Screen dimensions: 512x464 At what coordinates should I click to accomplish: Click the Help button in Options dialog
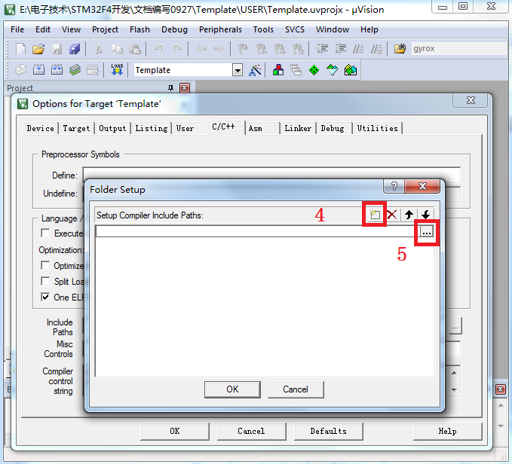(x=447, y=431)
